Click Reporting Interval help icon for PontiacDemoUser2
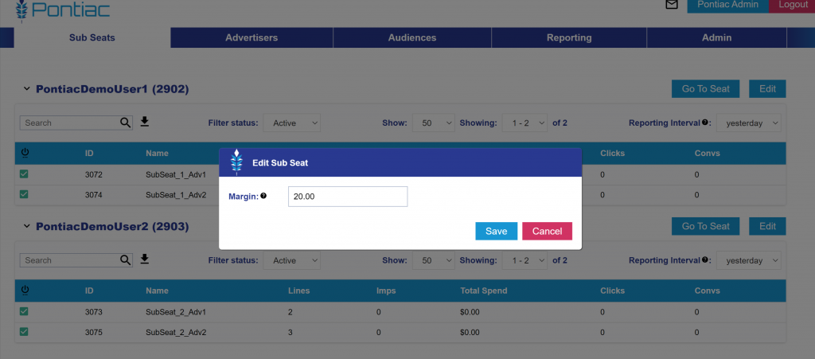Image resolution: width=815 pixels, height=359 pixels. click(705, 259)
